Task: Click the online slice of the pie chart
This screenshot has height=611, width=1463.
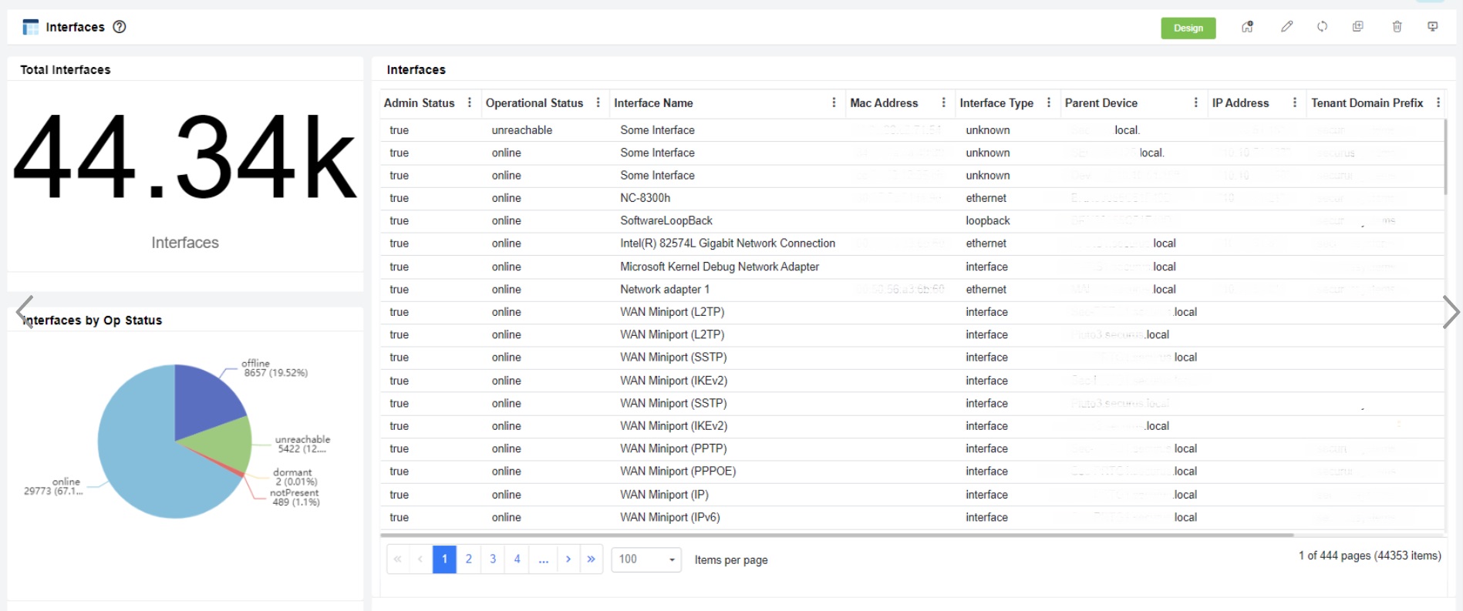Action: coord(147,470)
